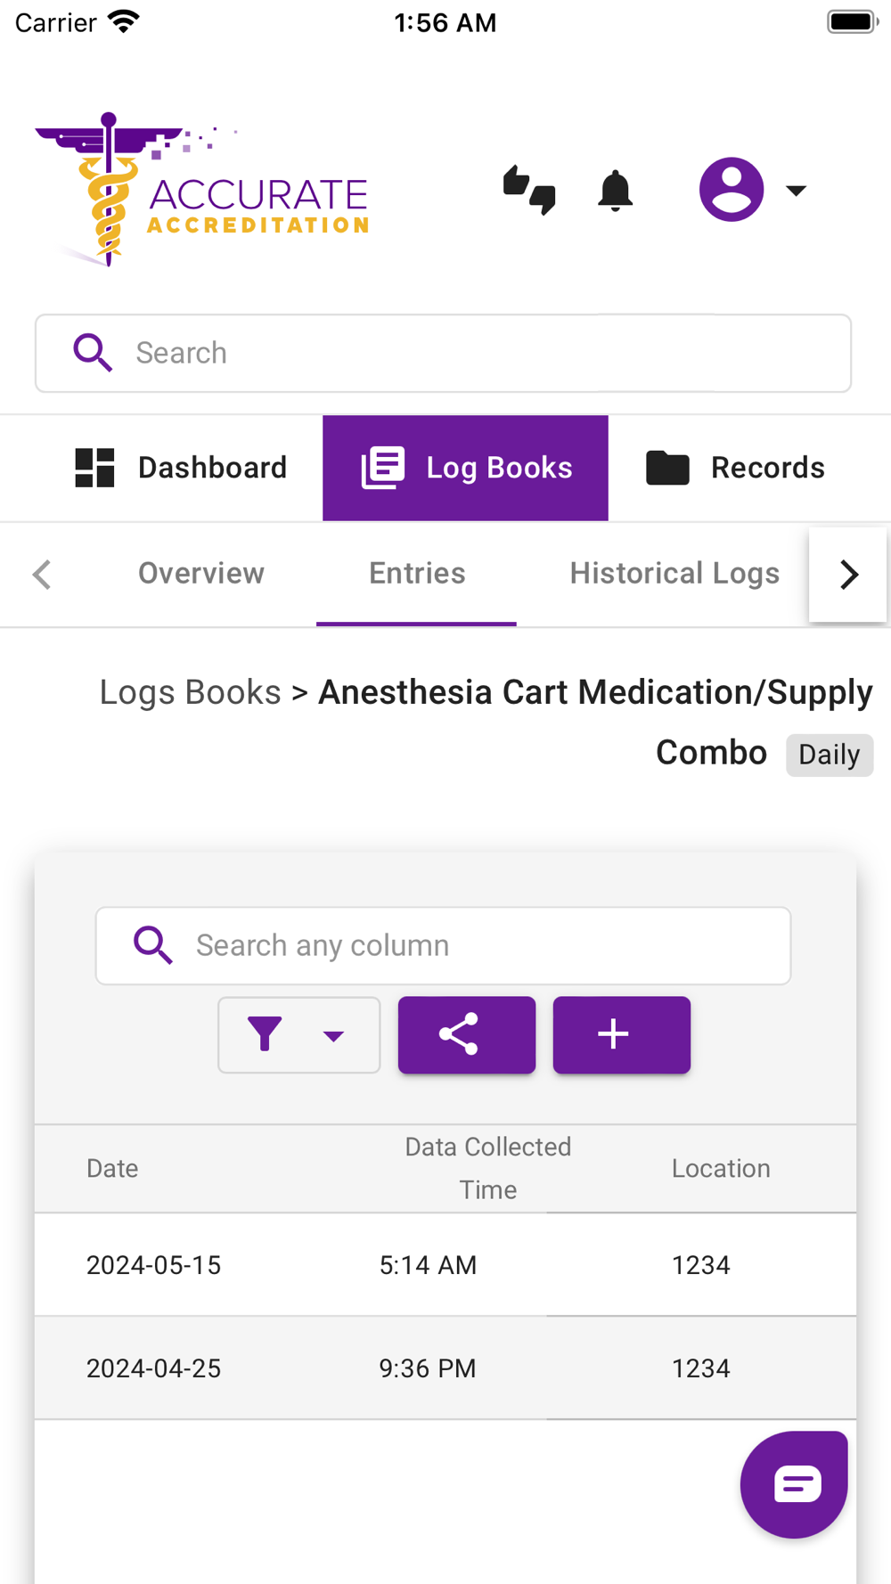891x1584 pixels.
Task: Open the Historical Logs sub-tab
Action: click(x=674, y=574)
